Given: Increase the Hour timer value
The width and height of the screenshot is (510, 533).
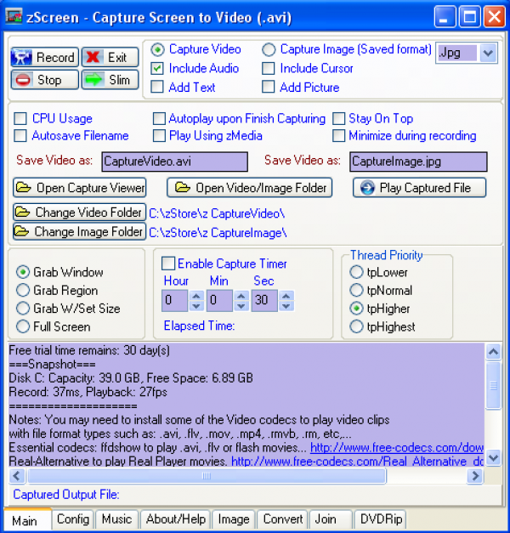Looking at the screenshot, I should tap(196, 296).
